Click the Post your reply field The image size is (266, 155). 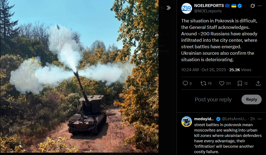pos(213,99)
